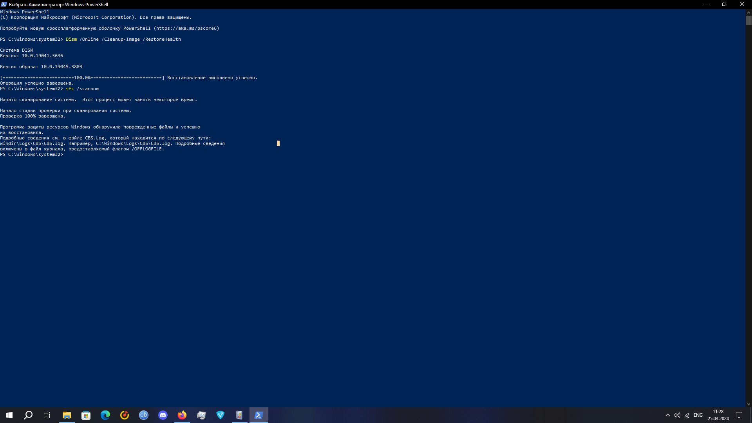The height and width of the screenshot is (423, 752).
Task: Click the 'Система DISM' line
Action: [x=16, y=51]
